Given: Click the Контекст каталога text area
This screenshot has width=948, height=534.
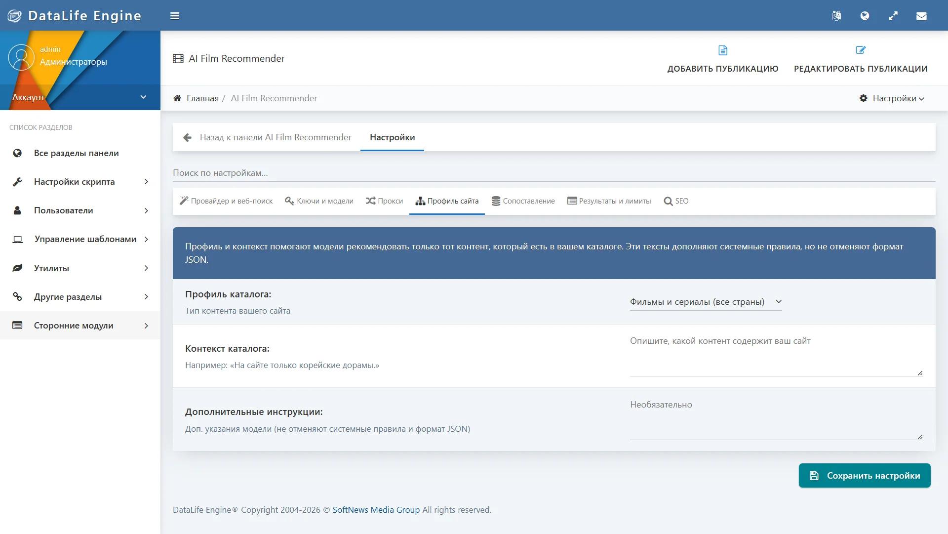Looking at the screenshot, I should point(777,356).
